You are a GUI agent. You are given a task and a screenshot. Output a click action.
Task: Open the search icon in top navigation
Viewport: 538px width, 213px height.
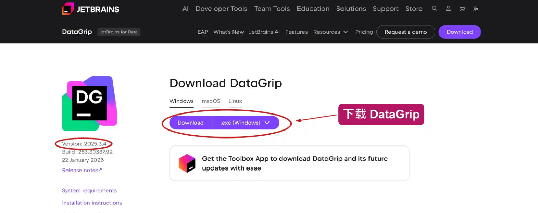coord(434,8)
